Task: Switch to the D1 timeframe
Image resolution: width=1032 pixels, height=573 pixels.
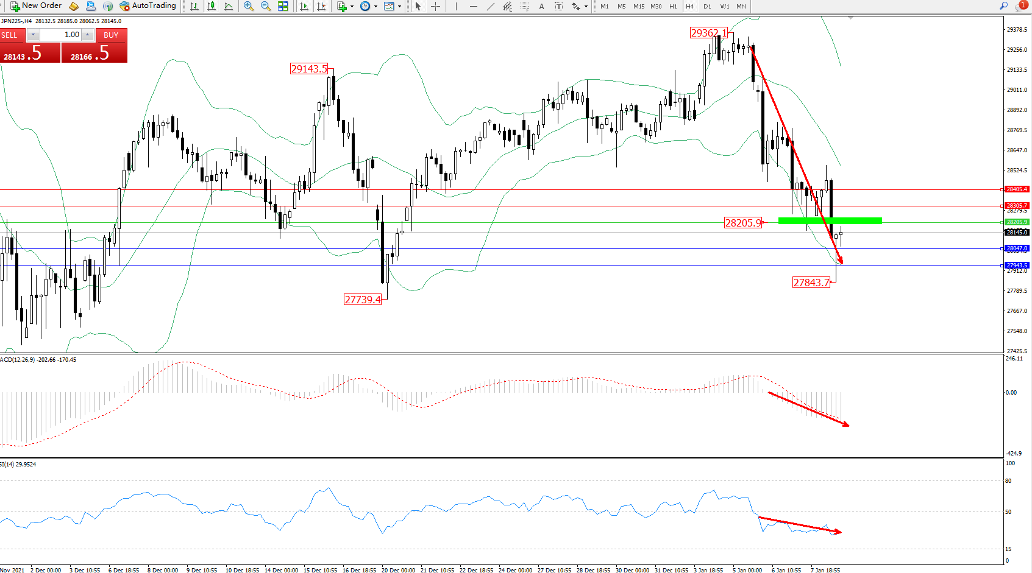Action: point(707,6)
